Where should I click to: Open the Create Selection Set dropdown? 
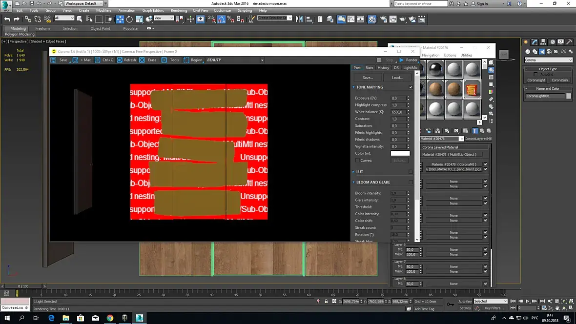point(275,18)
